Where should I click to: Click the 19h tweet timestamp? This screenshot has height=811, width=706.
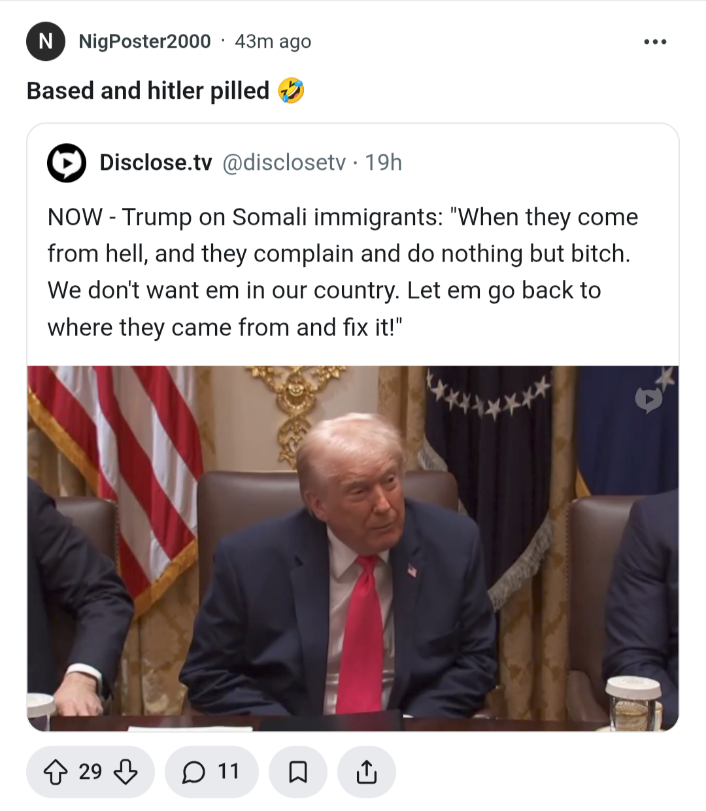tap(383, 162)
